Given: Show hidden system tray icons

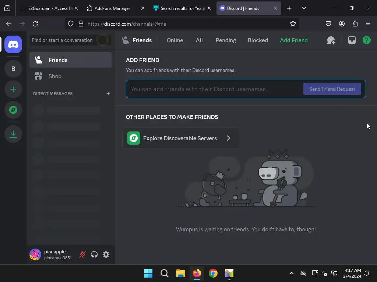Looking at the screenshot, I should pos(292,273).
